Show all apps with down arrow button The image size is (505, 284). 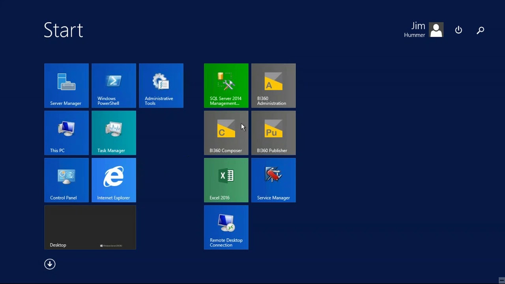(50, 264)
